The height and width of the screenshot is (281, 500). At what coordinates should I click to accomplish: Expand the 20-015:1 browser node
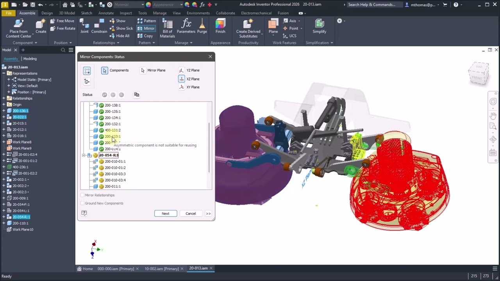[x=4, y=123]
